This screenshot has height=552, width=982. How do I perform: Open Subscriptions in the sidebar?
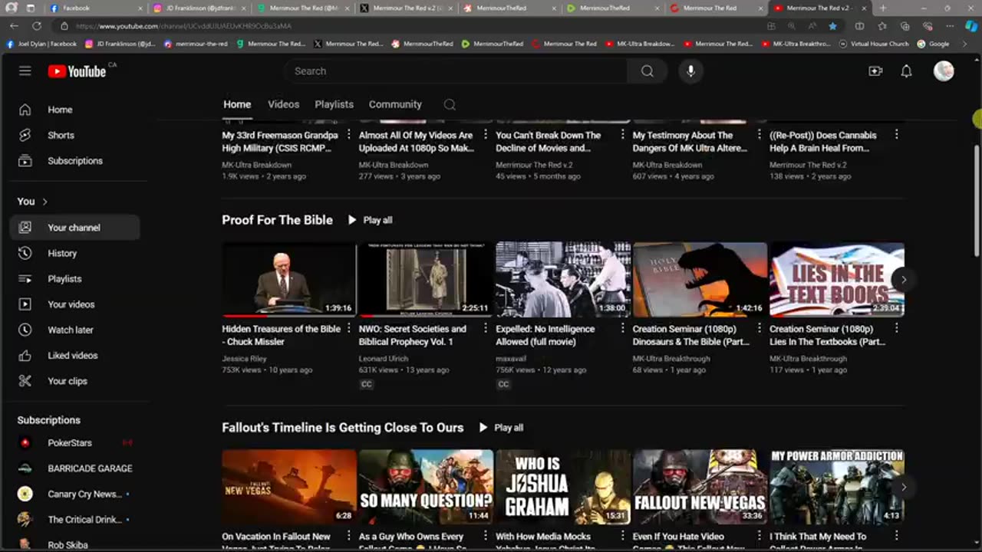(74, 160)
